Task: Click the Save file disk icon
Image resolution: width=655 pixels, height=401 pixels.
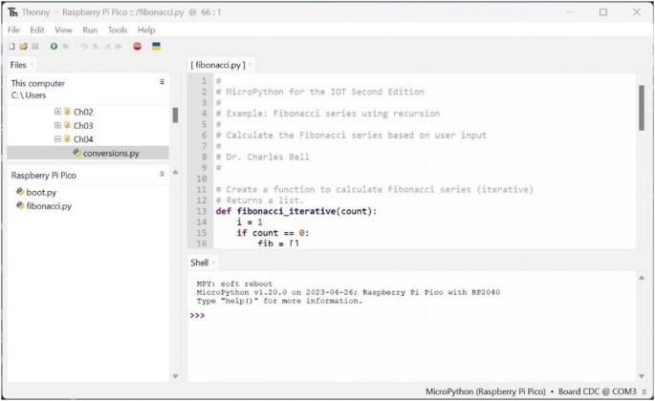Action: coord(35,46)
